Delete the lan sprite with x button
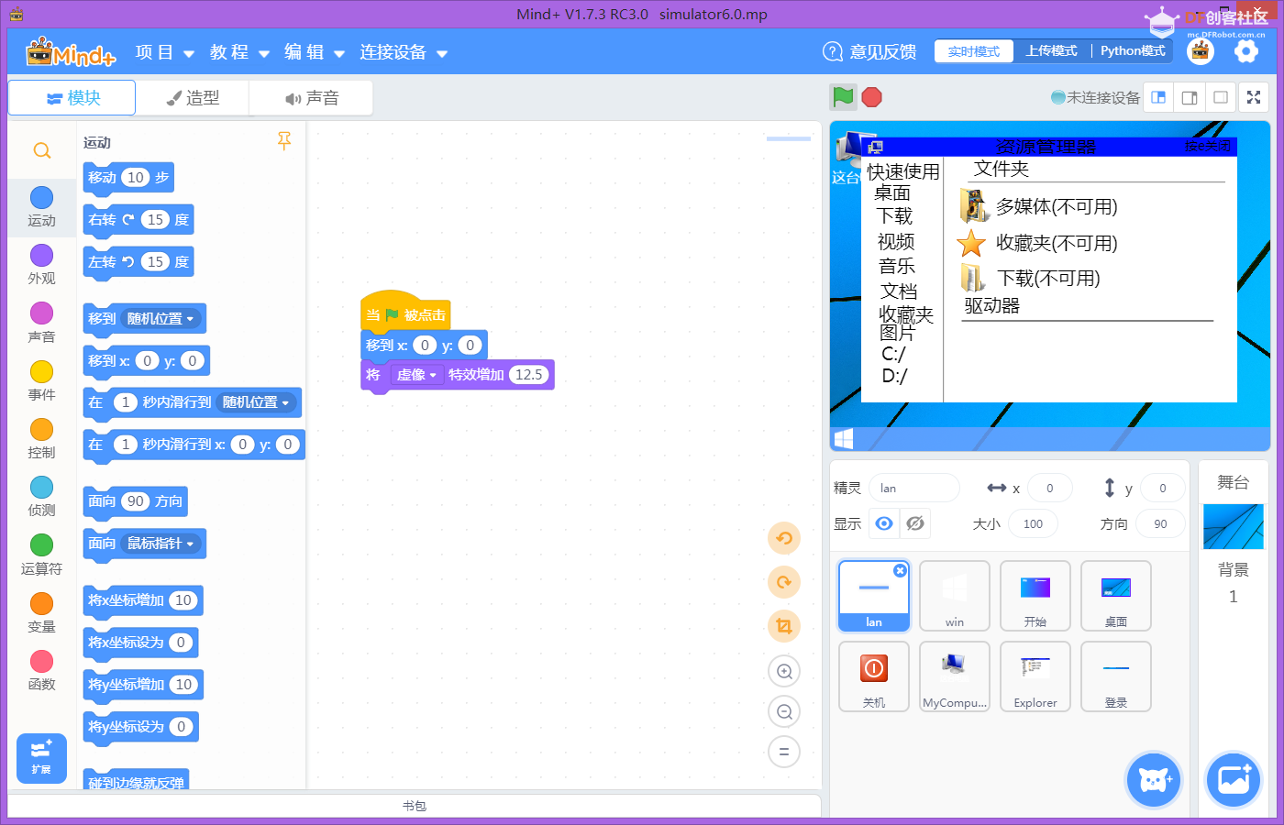Image resolution: width=1284 pixels, height=825 pixels. click(x=901, y=570)
